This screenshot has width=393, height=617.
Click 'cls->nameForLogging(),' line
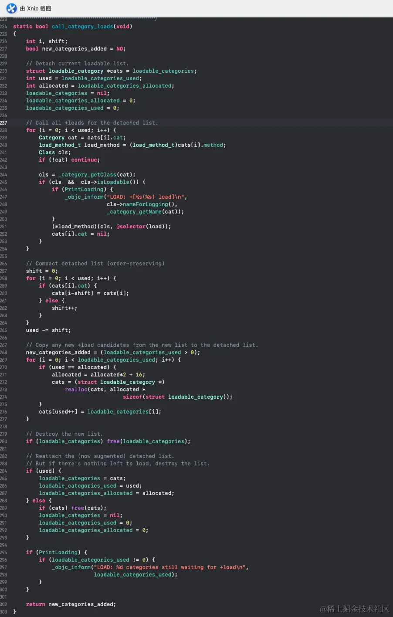[x=142, y=204]
